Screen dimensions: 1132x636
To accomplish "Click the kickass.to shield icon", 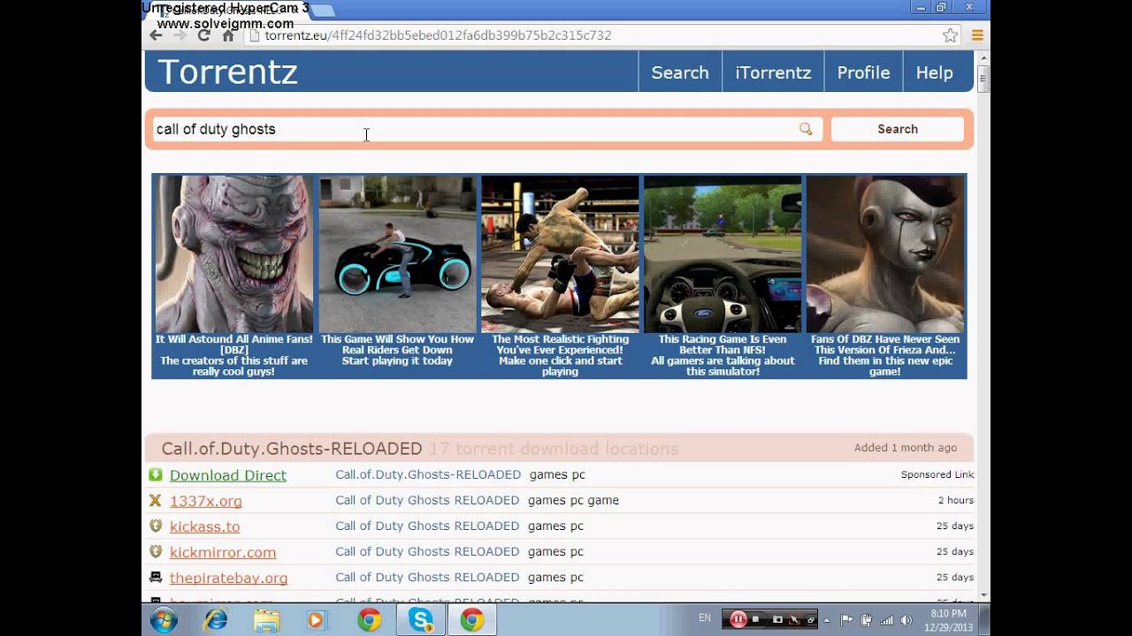I will click(x=156, y=526).
